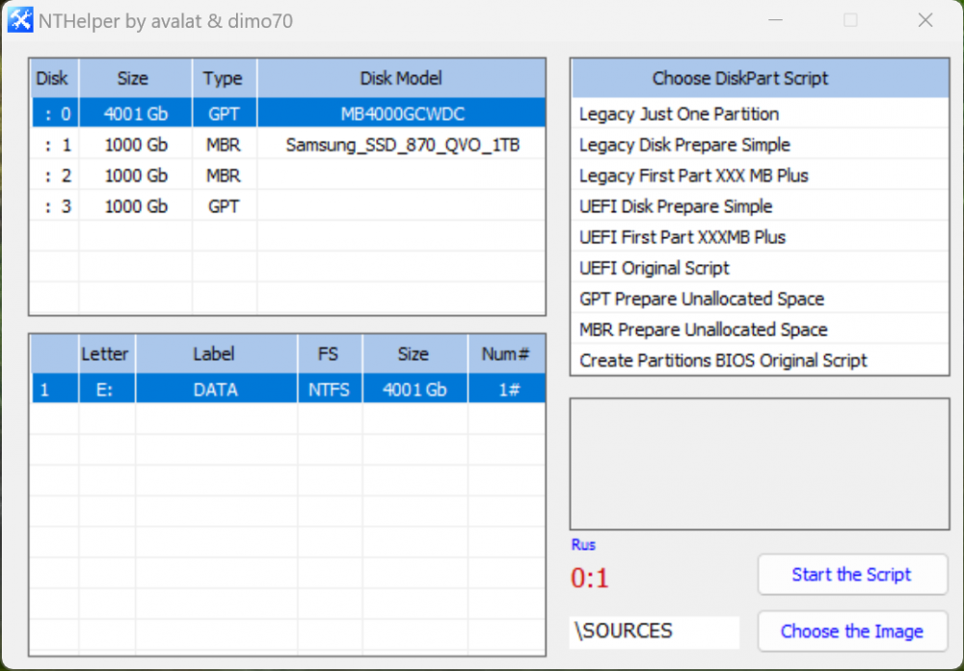Click the NTHelper icon in the title bar

click(x=19, y=19)
